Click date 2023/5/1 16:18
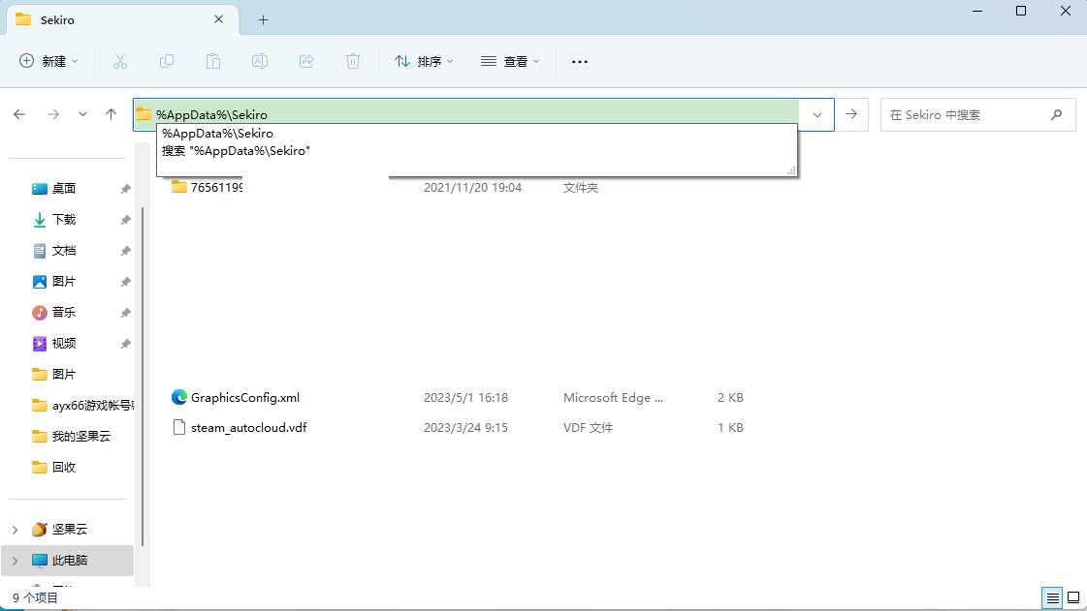This screenshot has width=1087, height=611. click(x=465, y=397)
